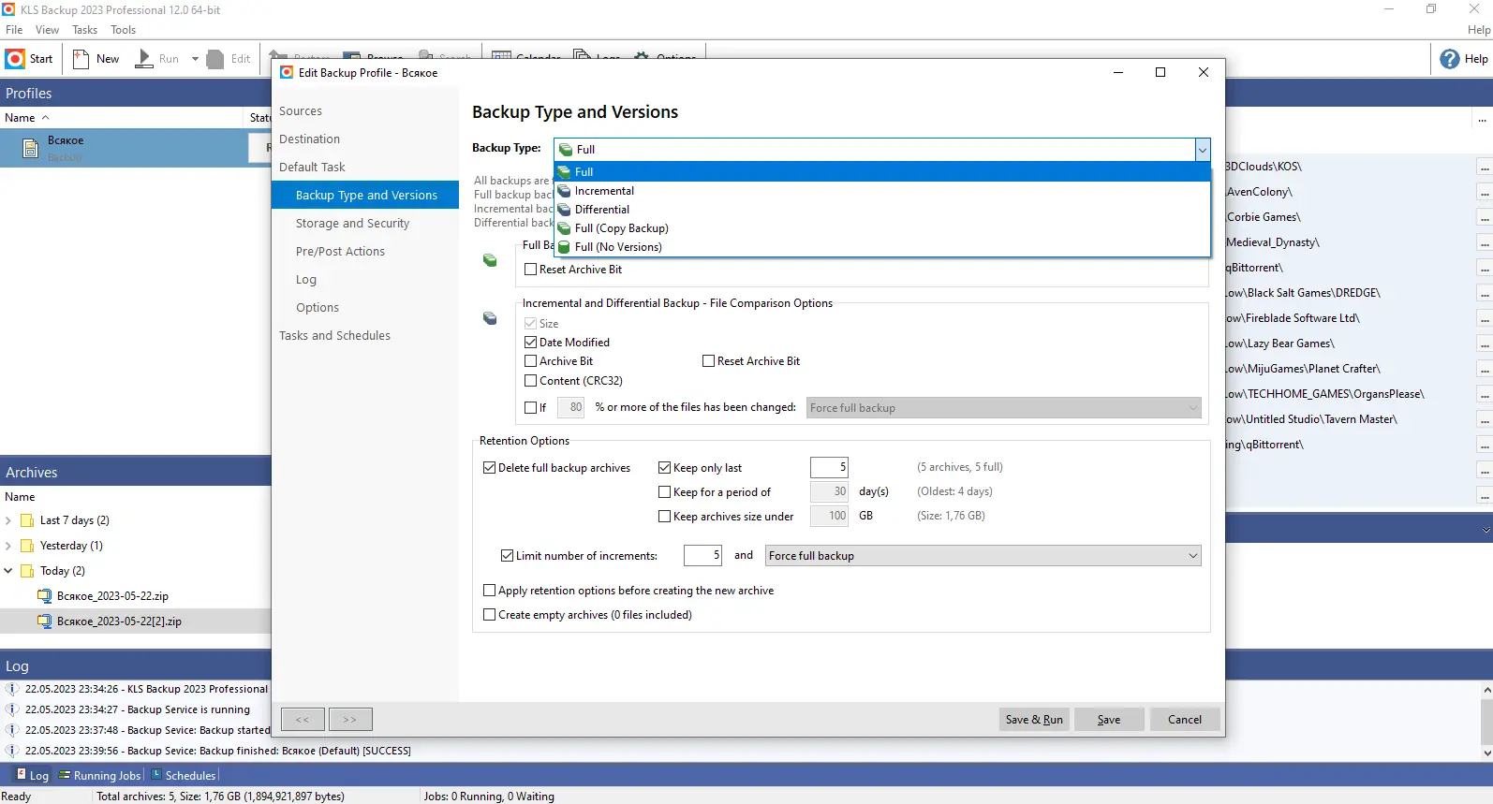Click the Save & Run button
Image resolution: width=1493 pixels, height=804 pixels.
tap(1034, 720)
